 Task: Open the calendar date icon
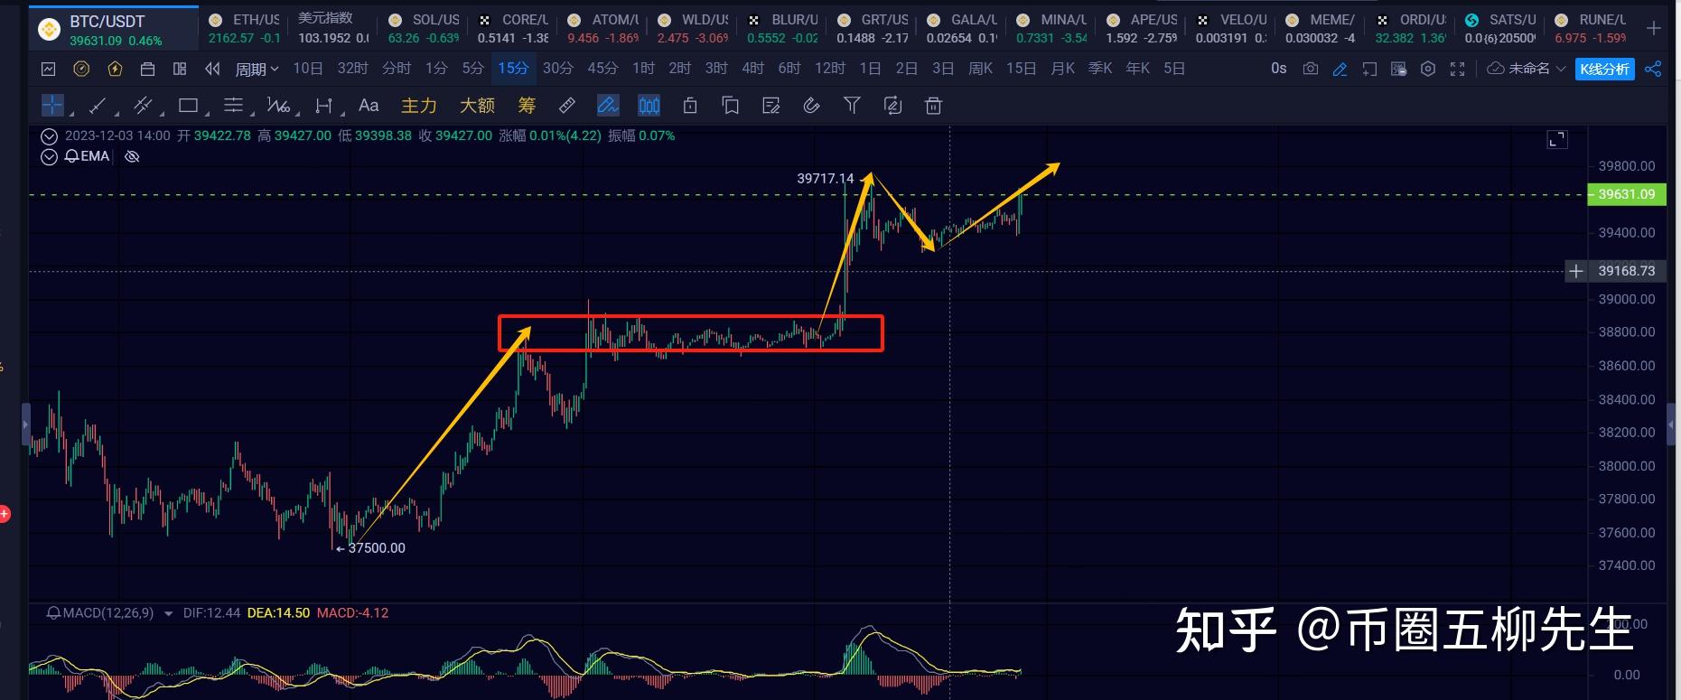(147, 69)
